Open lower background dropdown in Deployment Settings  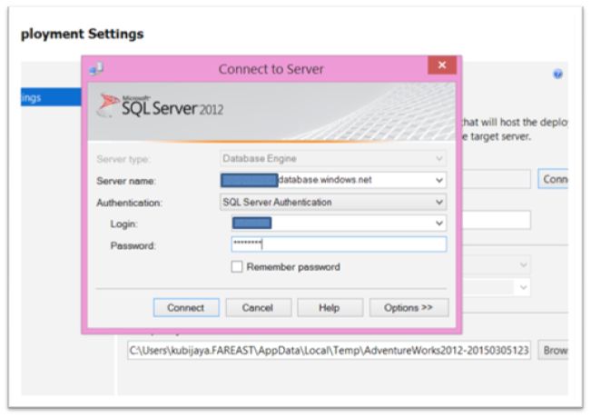[x=523, y=287]
